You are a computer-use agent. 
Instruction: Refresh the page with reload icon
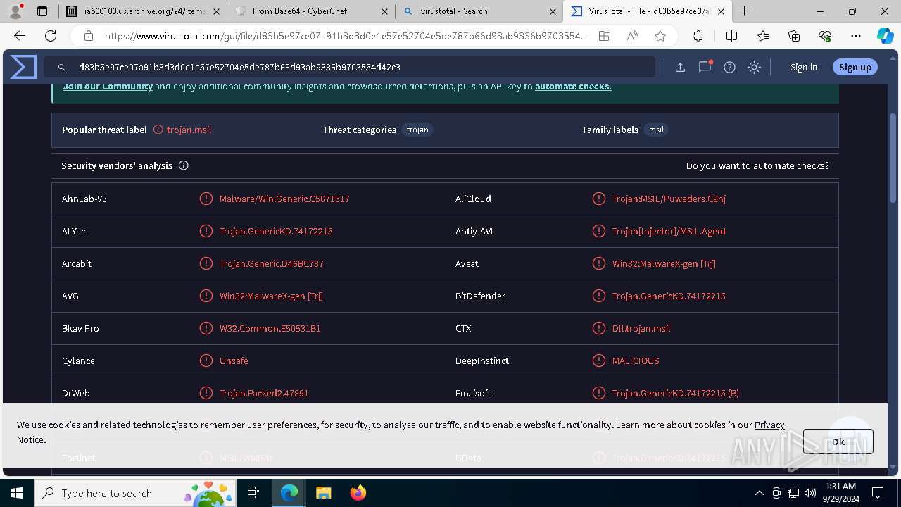click(x=51, y=36)
